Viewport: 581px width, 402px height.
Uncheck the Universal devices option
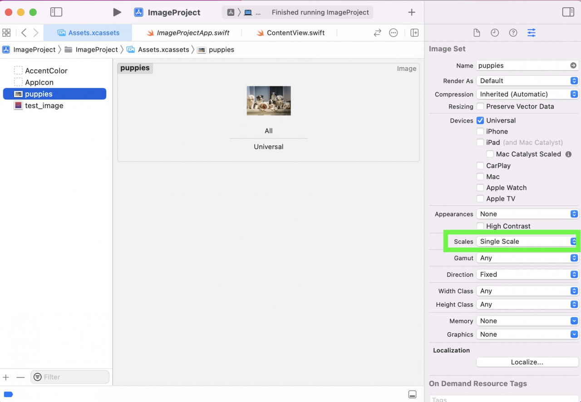(480, 120)
